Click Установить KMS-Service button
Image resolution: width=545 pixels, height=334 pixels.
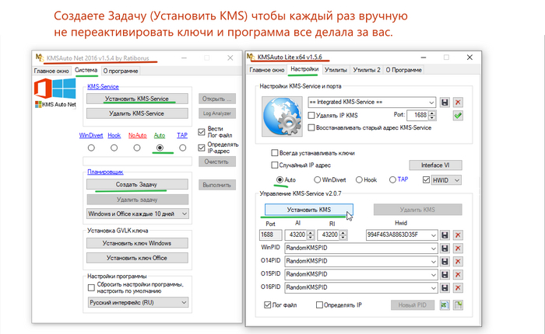point(137,99)
